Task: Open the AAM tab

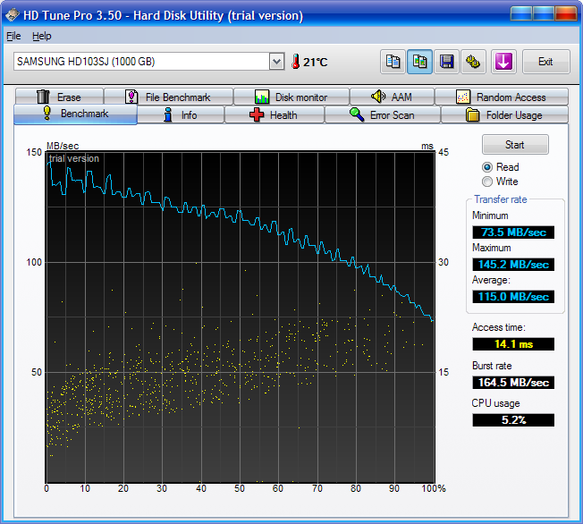Action: (392, 97)
